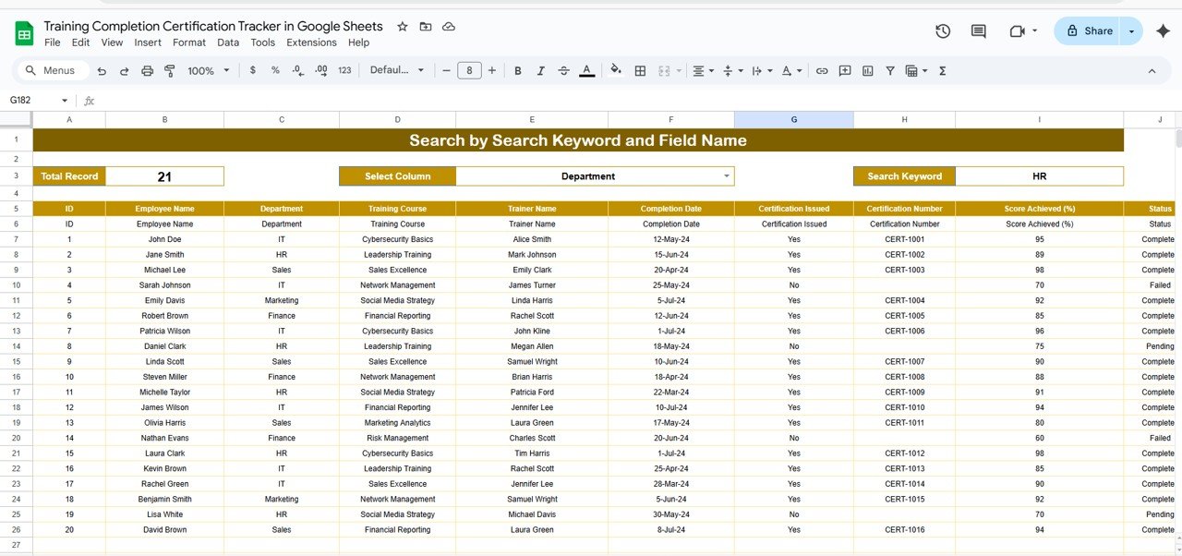Open the Format menu
The image size is (1182, 556).
(189, 42)
